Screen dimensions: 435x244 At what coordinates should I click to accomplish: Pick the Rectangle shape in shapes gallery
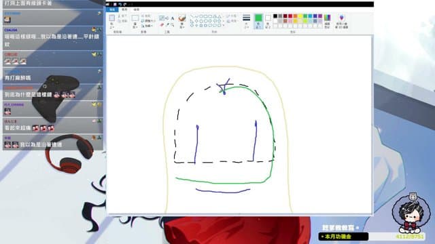(205, 16)
